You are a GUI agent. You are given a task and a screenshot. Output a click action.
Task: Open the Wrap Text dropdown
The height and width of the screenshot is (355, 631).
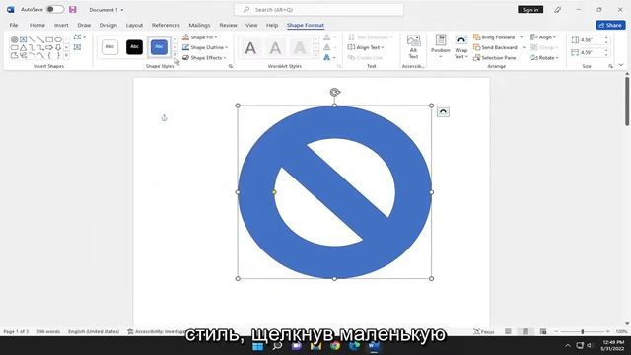[461, 47]
